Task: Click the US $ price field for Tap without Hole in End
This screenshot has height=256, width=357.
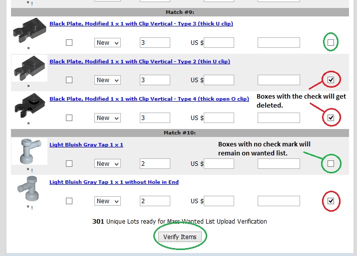Action: tap(219, 201)
